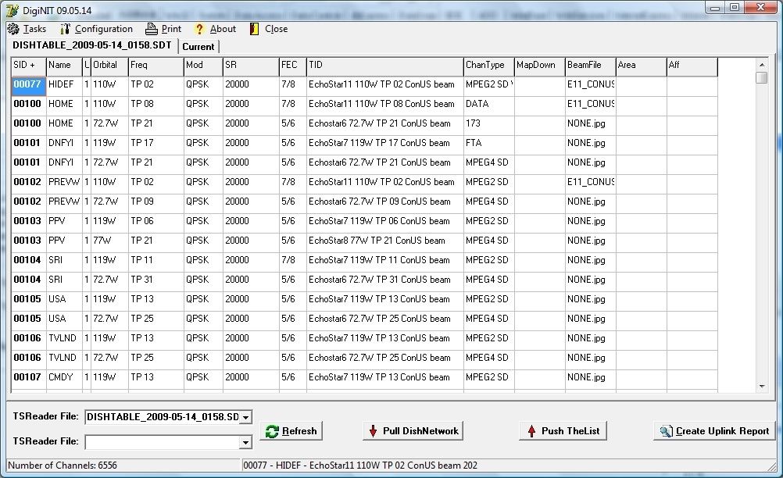Switch to the Current tab

coord(198,46)
